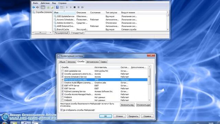This screenshot has width=220, height=124.
Task: Click the gear icon of 2GIS UpdateService row
Action: coord(55,16)
